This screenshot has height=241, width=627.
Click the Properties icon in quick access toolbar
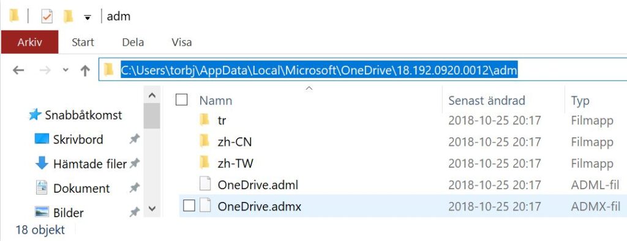pyautogui.click(x=47, y=16)
